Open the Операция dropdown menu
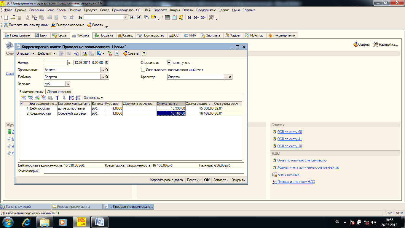The image size is (405, 228). [25, 53]
